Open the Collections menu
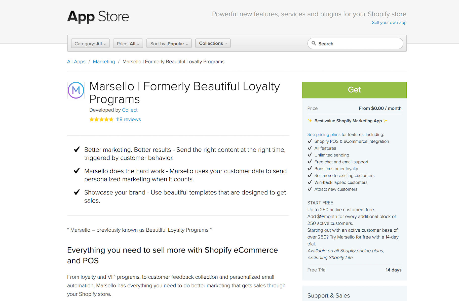The height and width of the screenshot is (301, 459). (213, 43)
